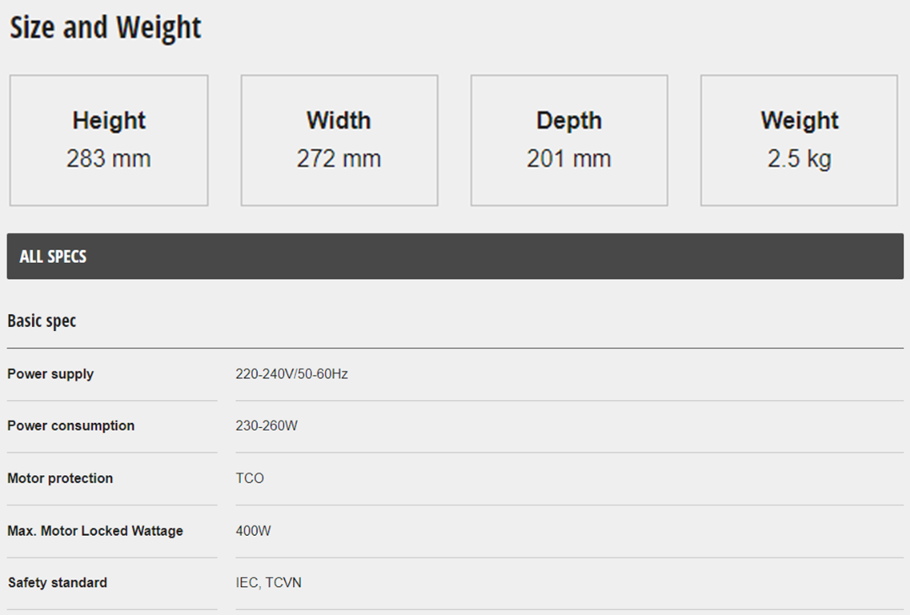This screenshot has width=910, height=615.
Task: Select the "Motor protection" row label
Action: (x=60, y=479)
